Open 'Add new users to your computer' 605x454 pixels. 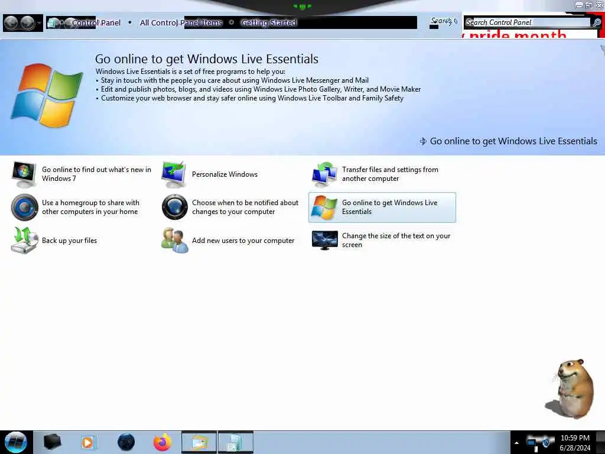click(243, 241)
